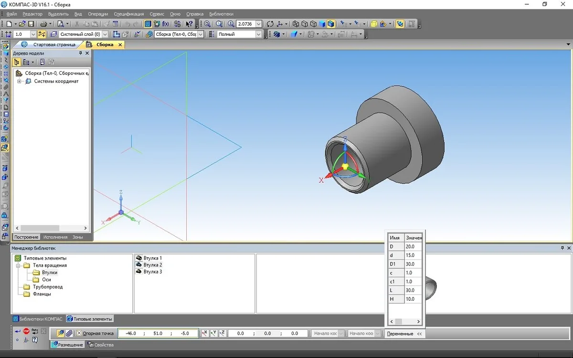Expand the Системы координат tree node

pos(20,81)
